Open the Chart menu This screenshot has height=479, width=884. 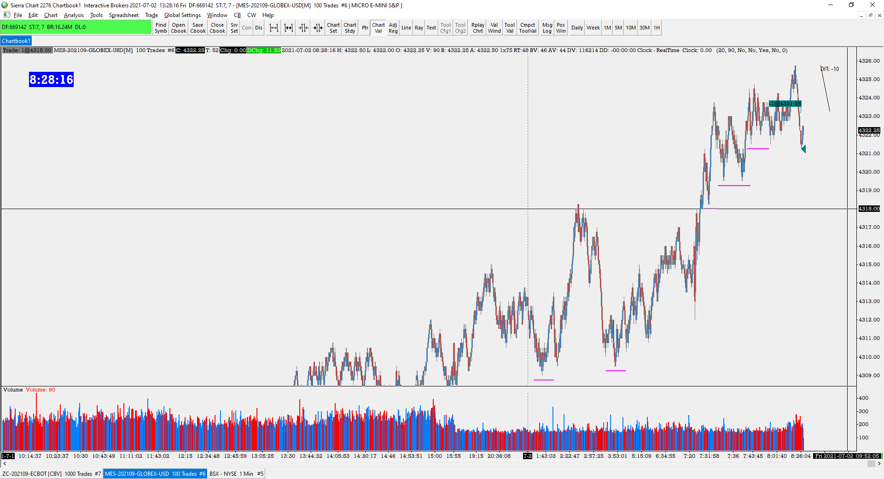click(51, 15)
